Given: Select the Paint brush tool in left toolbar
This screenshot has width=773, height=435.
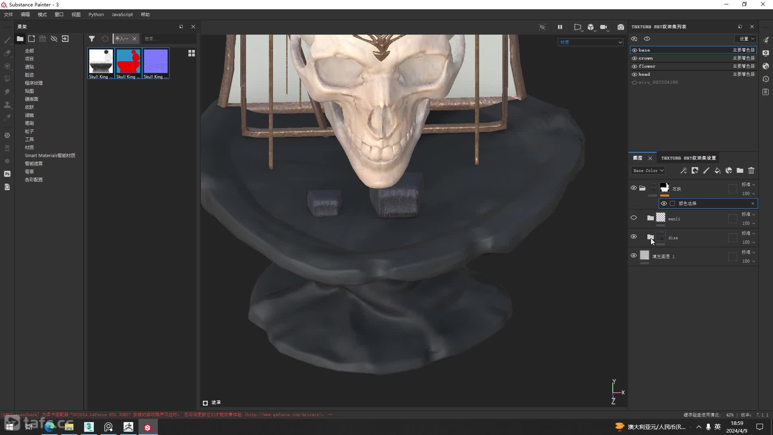Looking at the screenshot, I should pyautogui.click(x=7, y=40).
